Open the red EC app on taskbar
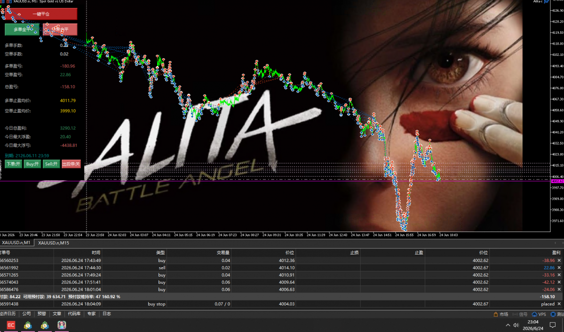The width and height of the screenshot is (564, 332). (x=11, y=325)
